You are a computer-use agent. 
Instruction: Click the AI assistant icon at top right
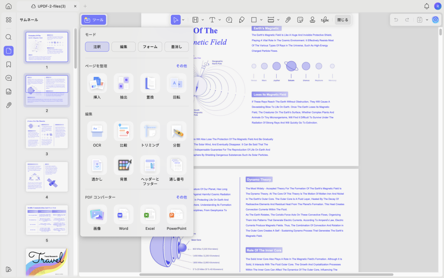[x=435, y=20]
